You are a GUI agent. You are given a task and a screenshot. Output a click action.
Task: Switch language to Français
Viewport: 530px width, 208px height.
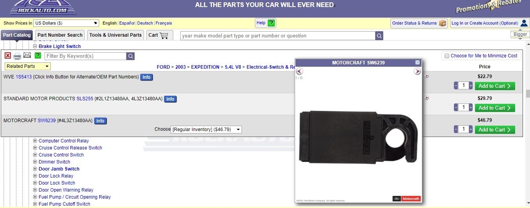(164, 23)
